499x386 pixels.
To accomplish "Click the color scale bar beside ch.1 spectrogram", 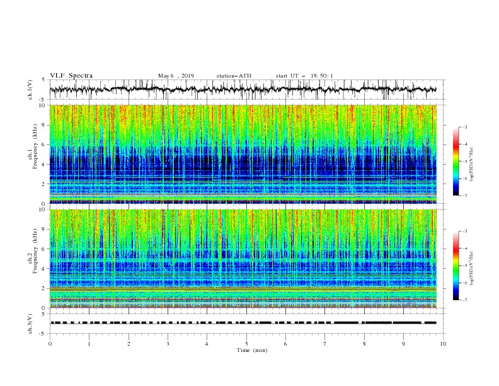I will [x=456, y=161].
